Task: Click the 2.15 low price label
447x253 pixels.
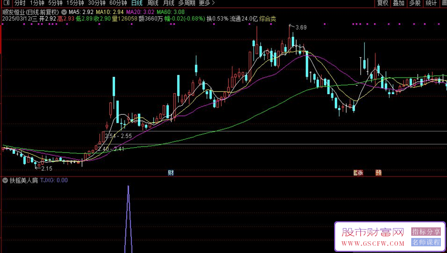Action: pos(47,168)
